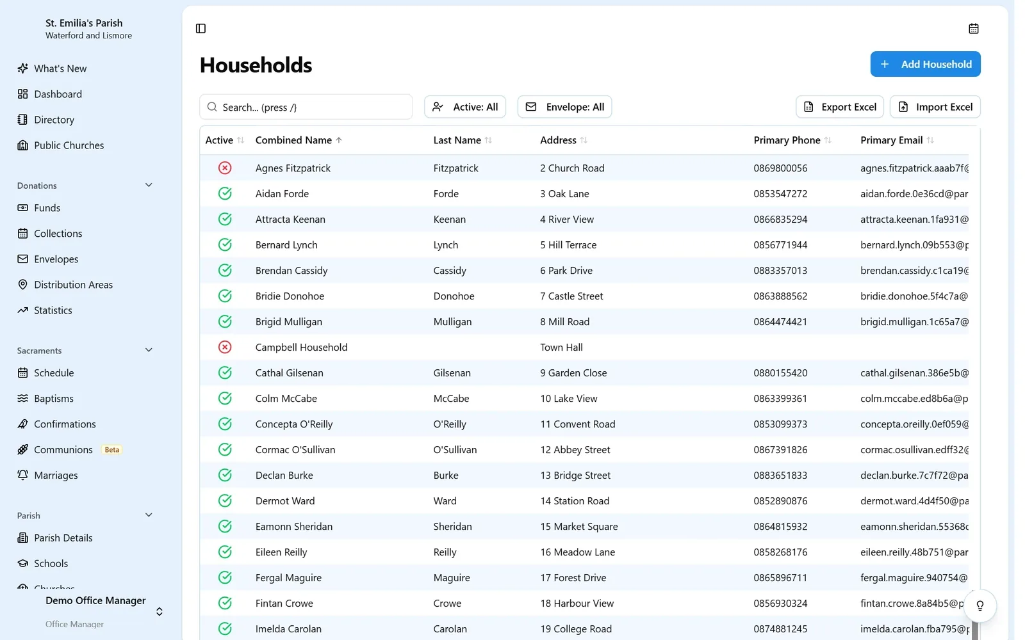Toggle active status for Brendan Cassidy
This screenshot has height=640, width=1025.
pyautogui.click(x=225, y=270)
